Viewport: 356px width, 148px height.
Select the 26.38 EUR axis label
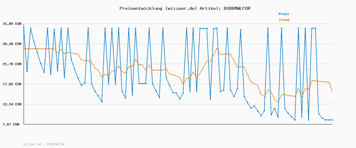coord(12,44)
